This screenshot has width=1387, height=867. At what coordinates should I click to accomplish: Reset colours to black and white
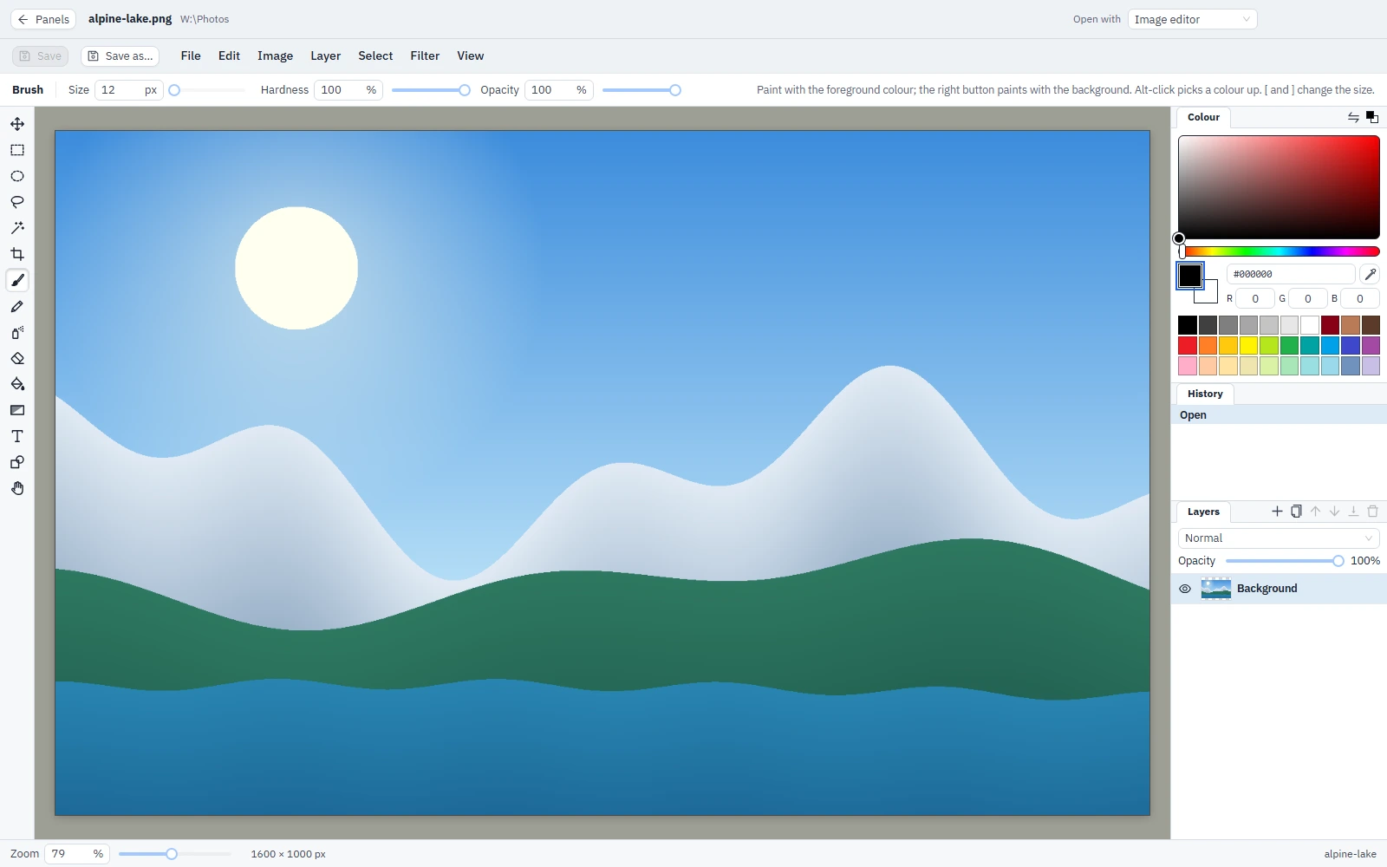point(1372,117)
